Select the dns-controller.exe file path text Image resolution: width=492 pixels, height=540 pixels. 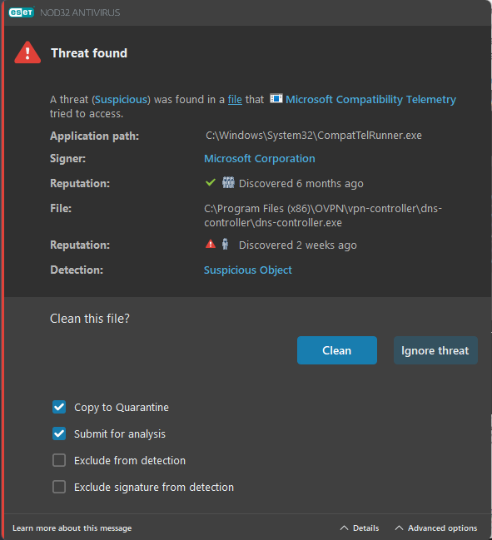pyautogui.click(x=323, y=216)
